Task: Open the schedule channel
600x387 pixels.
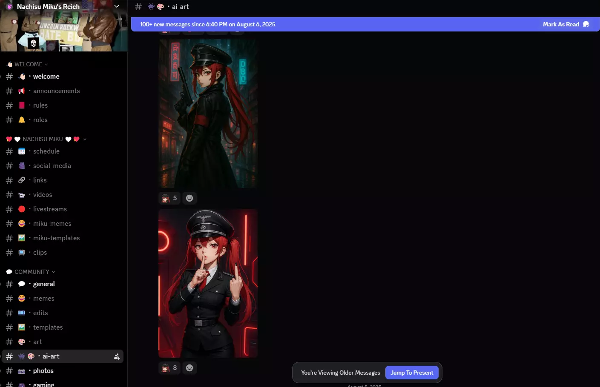Action: [63, 151]
